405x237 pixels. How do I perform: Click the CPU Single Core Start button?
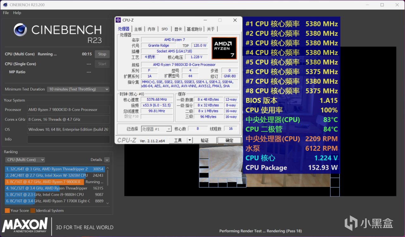coord(102,64)
